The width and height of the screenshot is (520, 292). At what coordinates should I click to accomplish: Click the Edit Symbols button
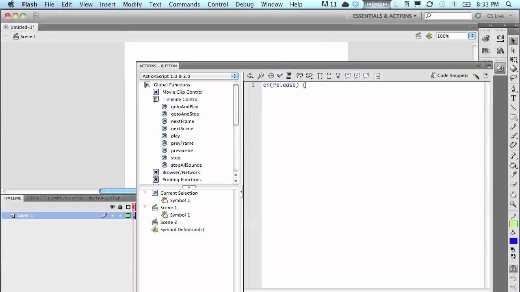pos(429,36)
